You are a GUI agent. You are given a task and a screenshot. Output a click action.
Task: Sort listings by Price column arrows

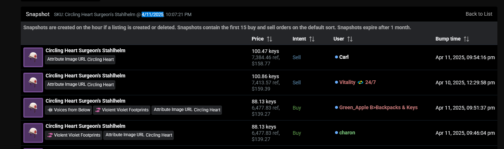click(x=269, y=39)
